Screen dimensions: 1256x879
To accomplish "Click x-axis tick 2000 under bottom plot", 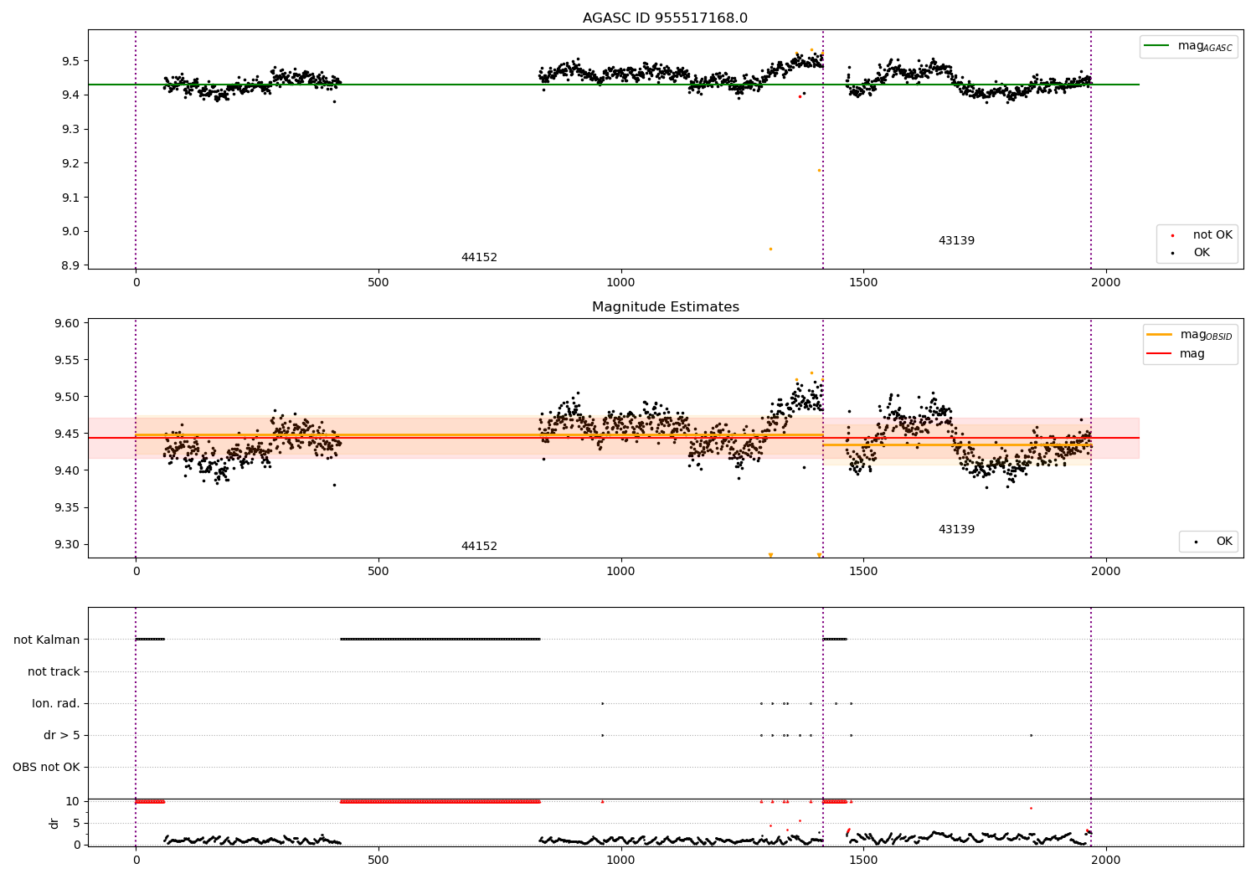I will click(1106, 861).
